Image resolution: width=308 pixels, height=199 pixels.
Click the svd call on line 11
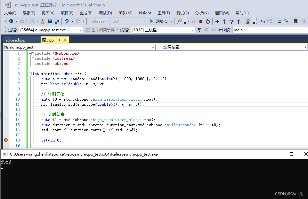pyautogui.click(x=93, y=104)
